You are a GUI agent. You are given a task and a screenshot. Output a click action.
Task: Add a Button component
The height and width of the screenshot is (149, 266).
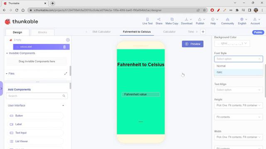36,116
